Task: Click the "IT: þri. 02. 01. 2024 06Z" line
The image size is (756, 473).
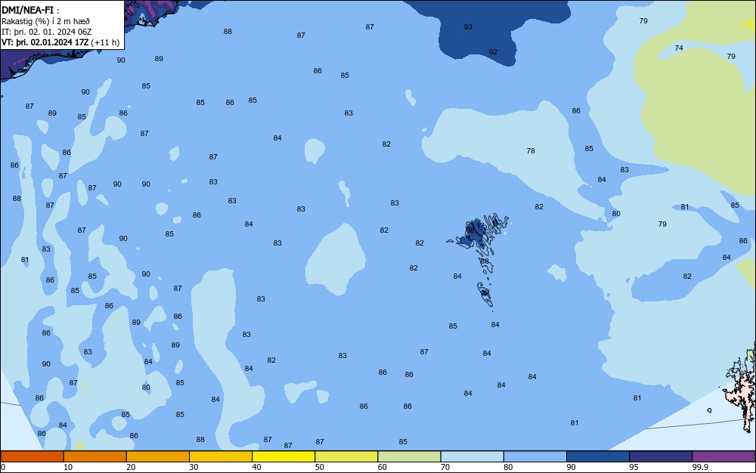Action: (47, 32)
